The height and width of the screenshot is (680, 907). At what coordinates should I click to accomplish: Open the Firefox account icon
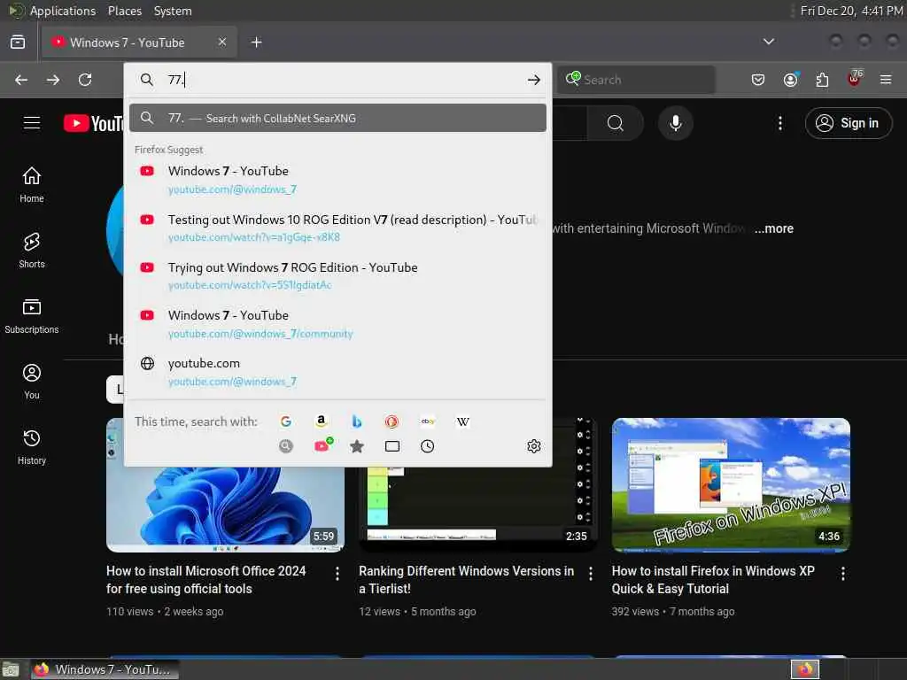[x=790, y=80]
